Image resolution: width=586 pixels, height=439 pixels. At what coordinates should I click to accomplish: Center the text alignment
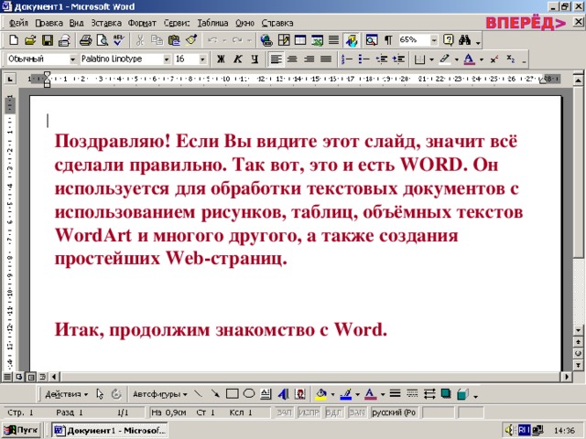pos(292,59)
